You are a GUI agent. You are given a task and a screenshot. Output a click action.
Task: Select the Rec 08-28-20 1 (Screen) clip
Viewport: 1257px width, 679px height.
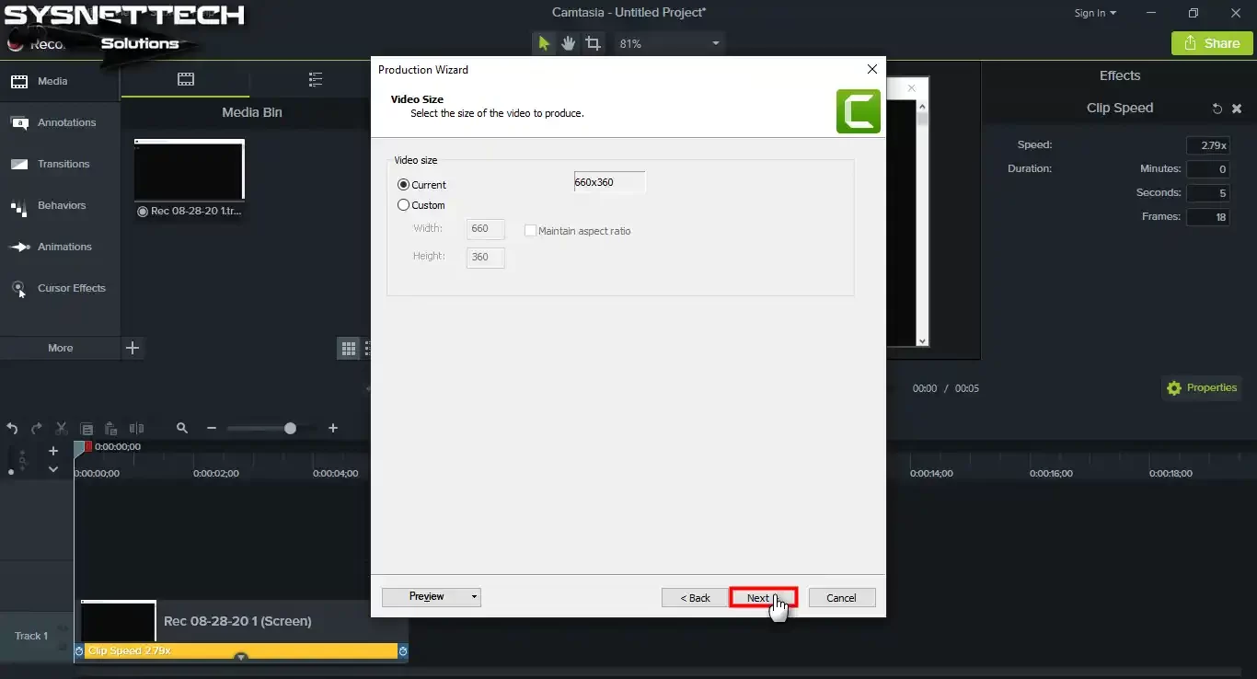click(239, 621)
